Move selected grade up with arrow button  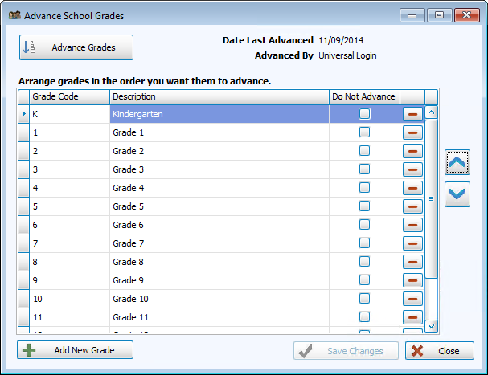click(457, 162)
